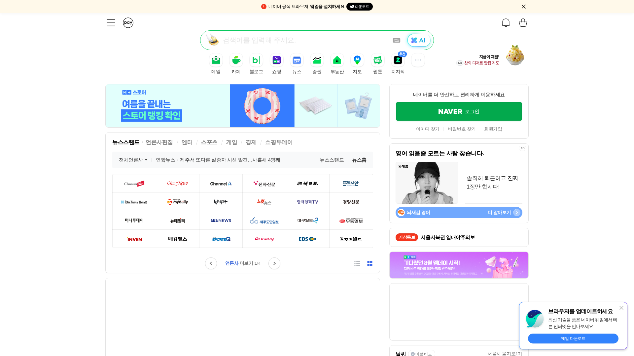Open the 블로그 (Blog) shortcut icon

click(256, 60)
